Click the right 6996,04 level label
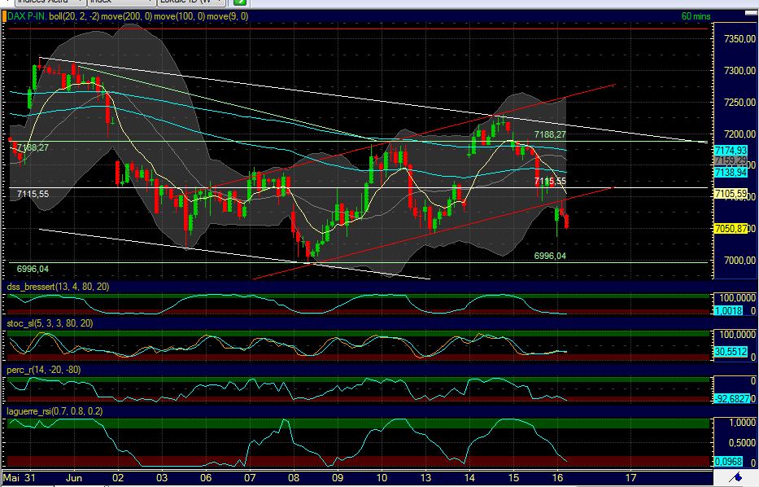759x487 pixels. [x=550, y=256]
